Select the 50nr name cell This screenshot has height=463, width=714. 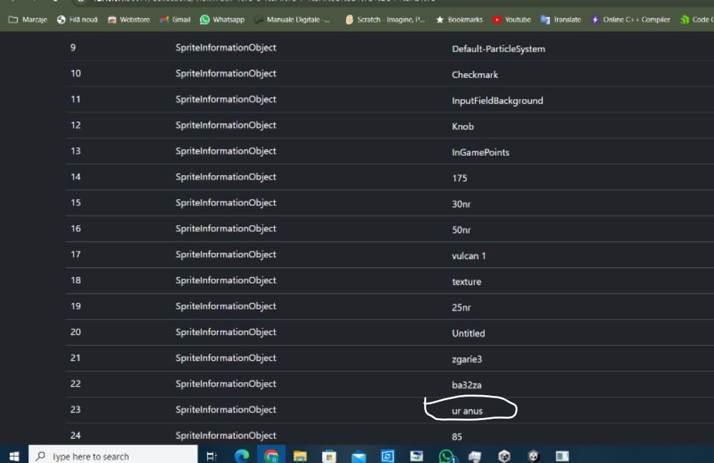point(461,229)
